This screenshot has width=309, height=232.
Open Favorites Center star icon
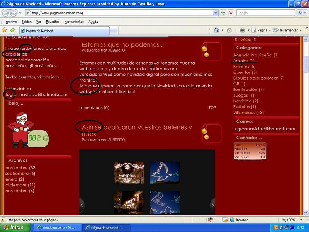[x=4, y=30]
